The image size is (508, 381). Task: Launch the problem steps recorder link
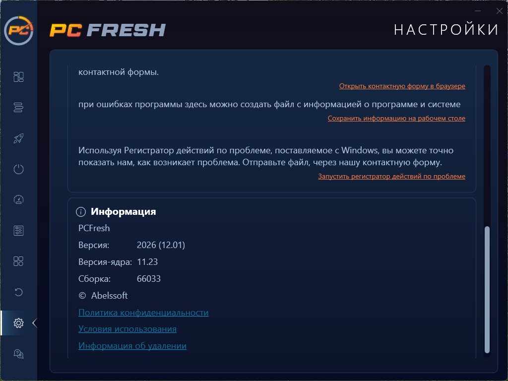(391, 176)
